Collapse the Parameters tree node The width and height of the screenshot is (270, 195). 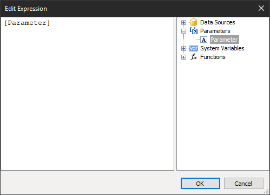(x=183, y=31)
